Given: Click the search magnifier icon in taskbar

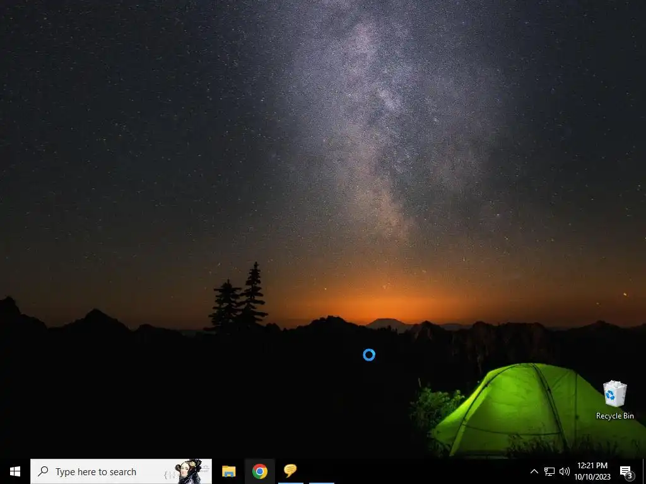Looking at the screenshot, I should pos(43,471).
